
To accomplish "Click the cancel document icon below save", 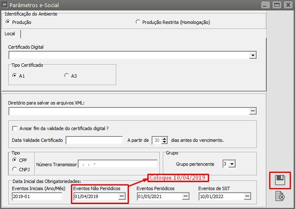I will point(280,196).
